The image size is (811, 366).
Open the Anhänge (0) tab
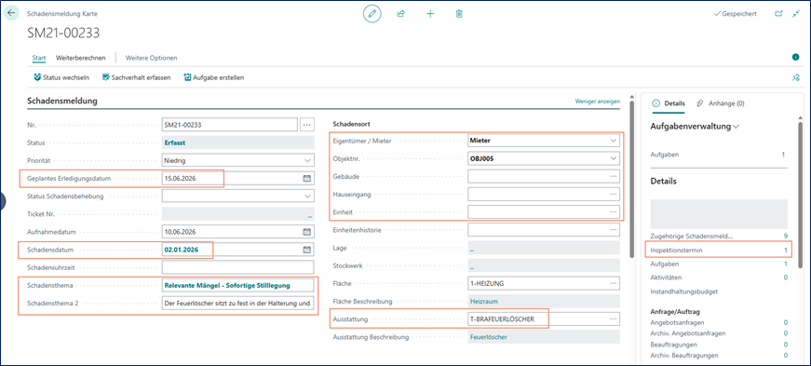coord(721,103)
